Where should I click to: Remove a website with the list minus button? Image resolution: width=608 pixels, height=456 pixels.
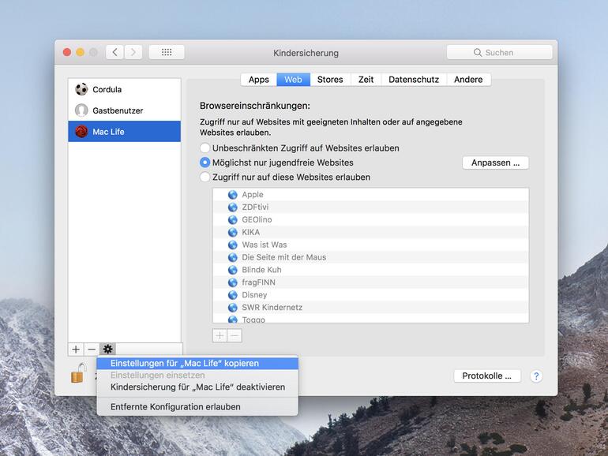point(235,335)
